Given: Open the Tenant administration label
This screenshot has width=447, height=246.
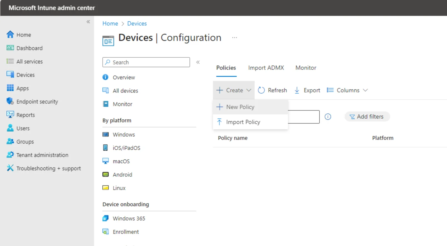Looking at the screenshot, I should pyautogui.click(x=42, y=155).
